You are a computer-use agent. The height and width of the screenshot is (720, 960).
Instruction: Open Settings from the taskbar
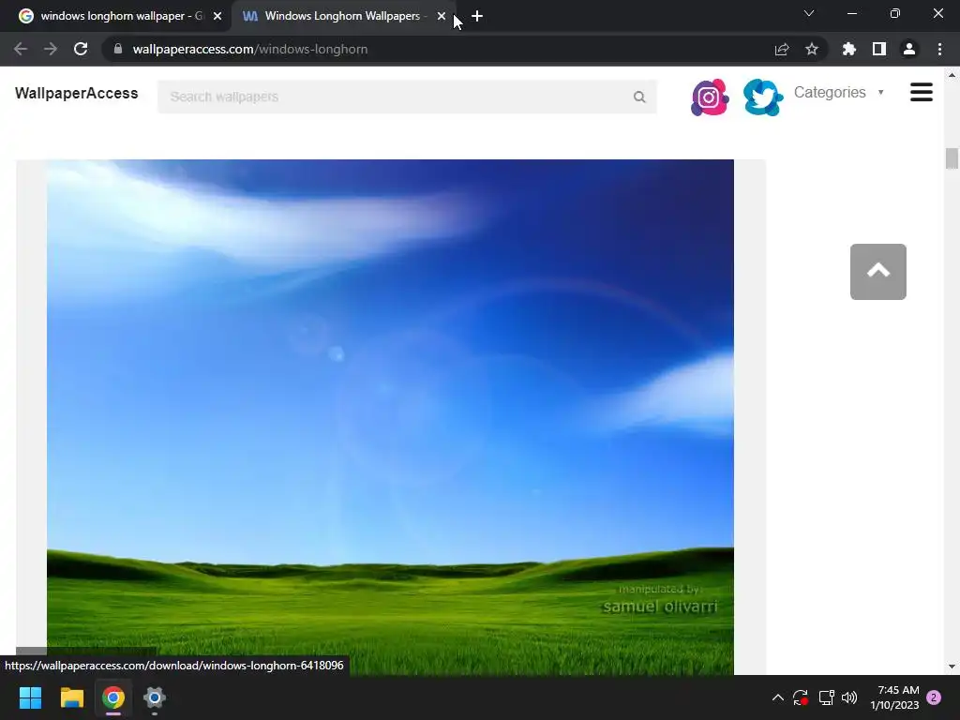coord(155,697)
